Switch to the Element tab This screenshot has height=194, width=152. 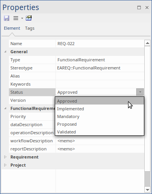12,28
